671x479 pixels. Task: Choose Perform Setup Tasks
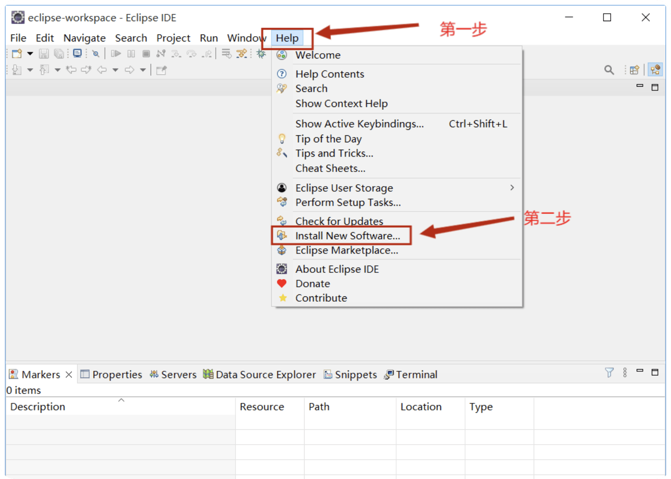click(397, 202)
